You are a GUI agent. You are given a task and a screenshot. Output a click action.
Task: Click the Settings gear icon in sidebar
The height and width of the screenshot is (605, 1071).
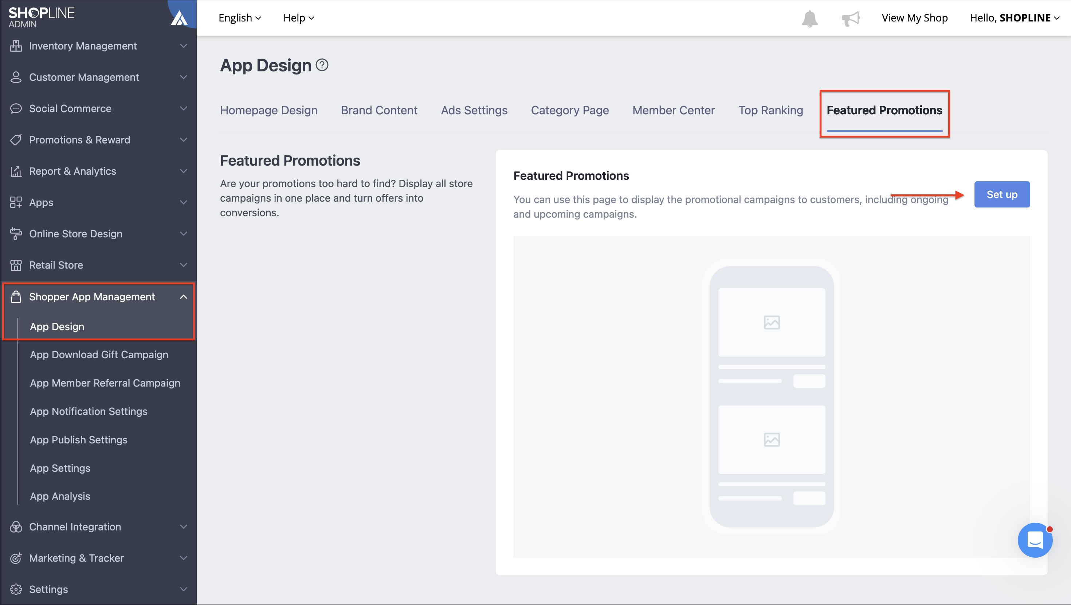(x=16, y=589)
